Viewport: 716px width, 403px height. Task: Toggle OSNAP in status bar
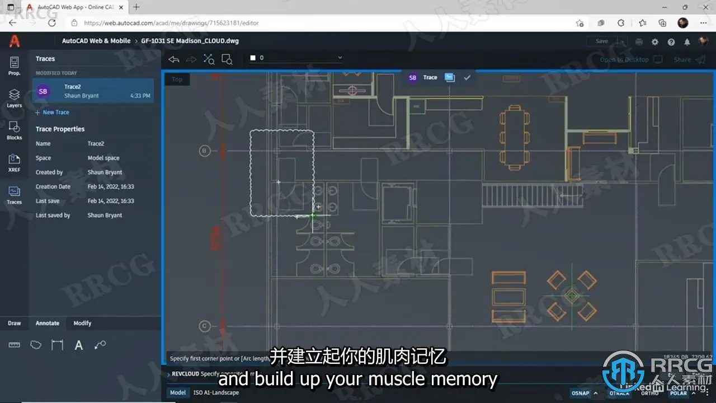(580, 393)
